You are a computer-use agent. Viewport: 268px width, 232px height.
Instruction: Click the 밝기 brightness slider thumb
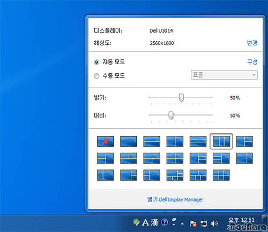(x=181, y=98)
